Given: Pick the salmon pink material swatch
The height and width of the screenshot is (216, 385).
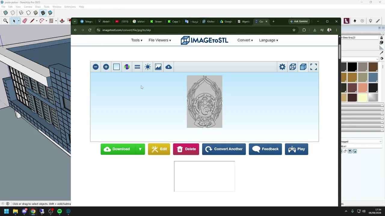Looking at the screenshot, I should (x=363, y=87).
